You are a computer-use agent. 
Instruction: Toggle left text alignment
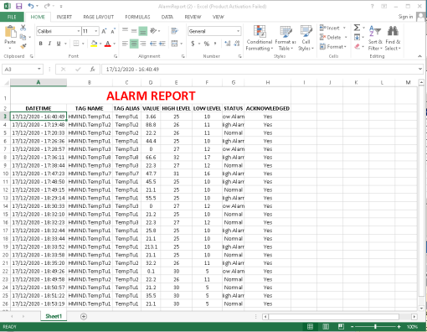pos(125,44)
